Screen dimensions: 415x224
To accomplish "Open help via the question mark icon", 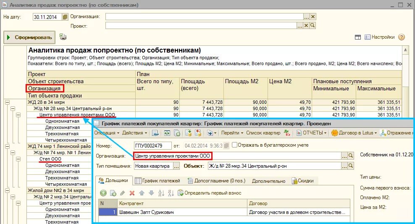I will click(x=402, y=37).
